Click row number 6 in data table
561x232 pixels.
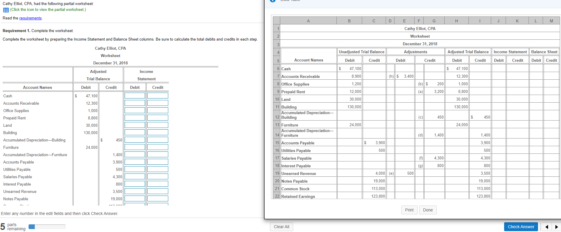(x=277, y=69)
